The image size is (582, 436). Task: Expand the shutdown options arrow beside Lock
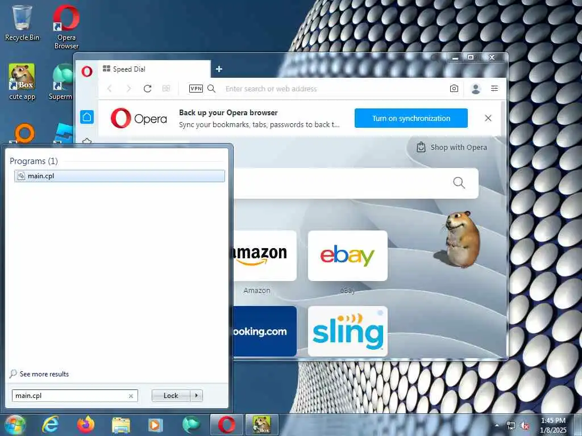196,396
